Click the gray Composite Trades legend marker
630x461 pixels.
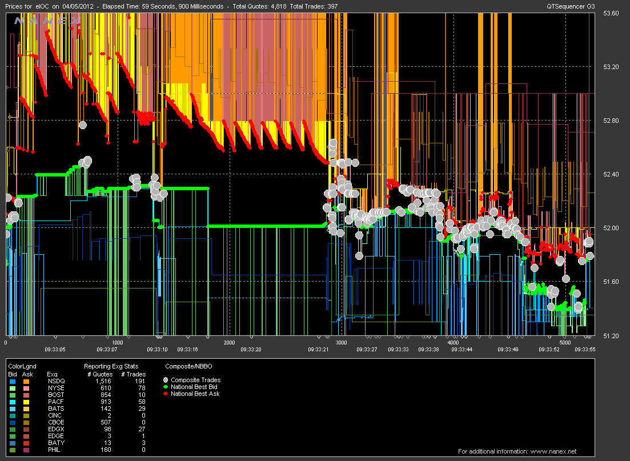[x=166, y=380]
